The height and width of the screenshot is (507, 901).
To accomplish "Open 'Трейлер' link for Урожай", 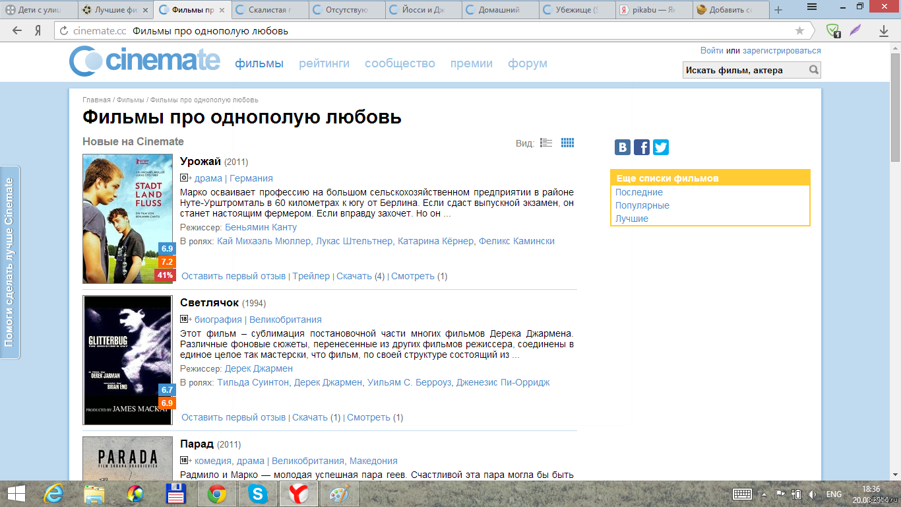I will point(311,276).
